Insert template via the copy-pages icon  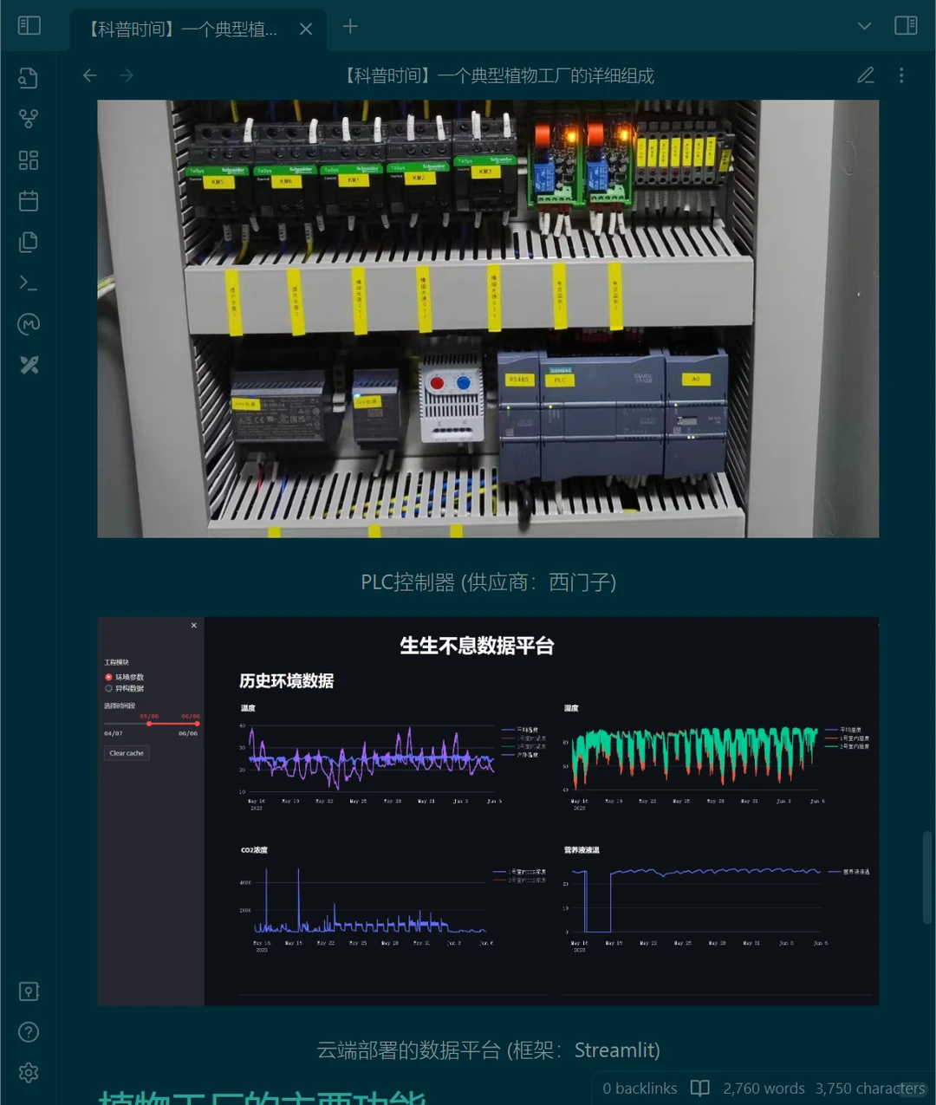pos(29,242)
